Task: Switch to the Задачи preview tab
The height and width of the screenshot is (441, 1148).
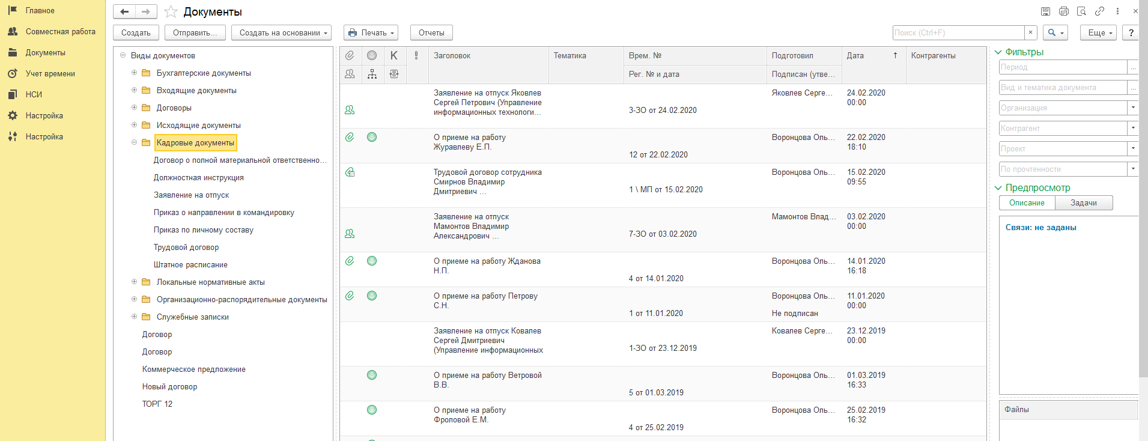Action: point(1084,202)
